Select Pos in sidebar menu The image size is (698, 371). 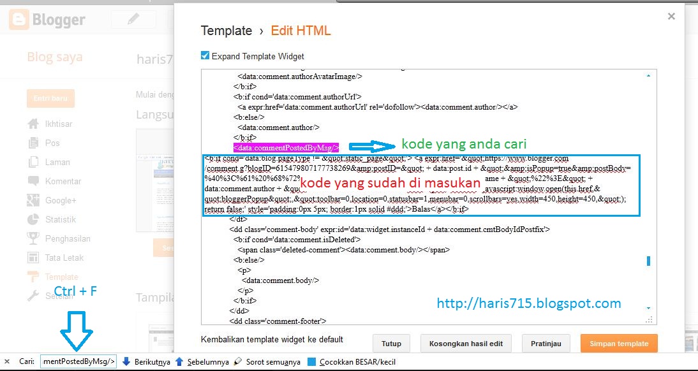point(52,143)
